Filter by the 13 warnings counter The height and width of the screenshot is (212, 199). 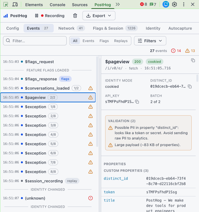point(190,51)
